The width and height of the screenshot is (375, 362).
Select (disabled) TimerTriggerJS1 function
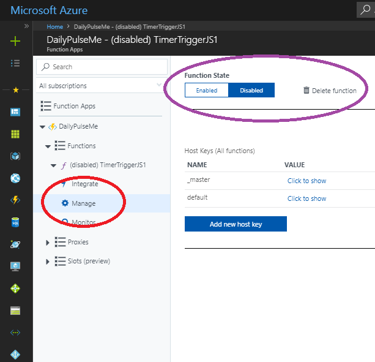click(x=108, y=165)
